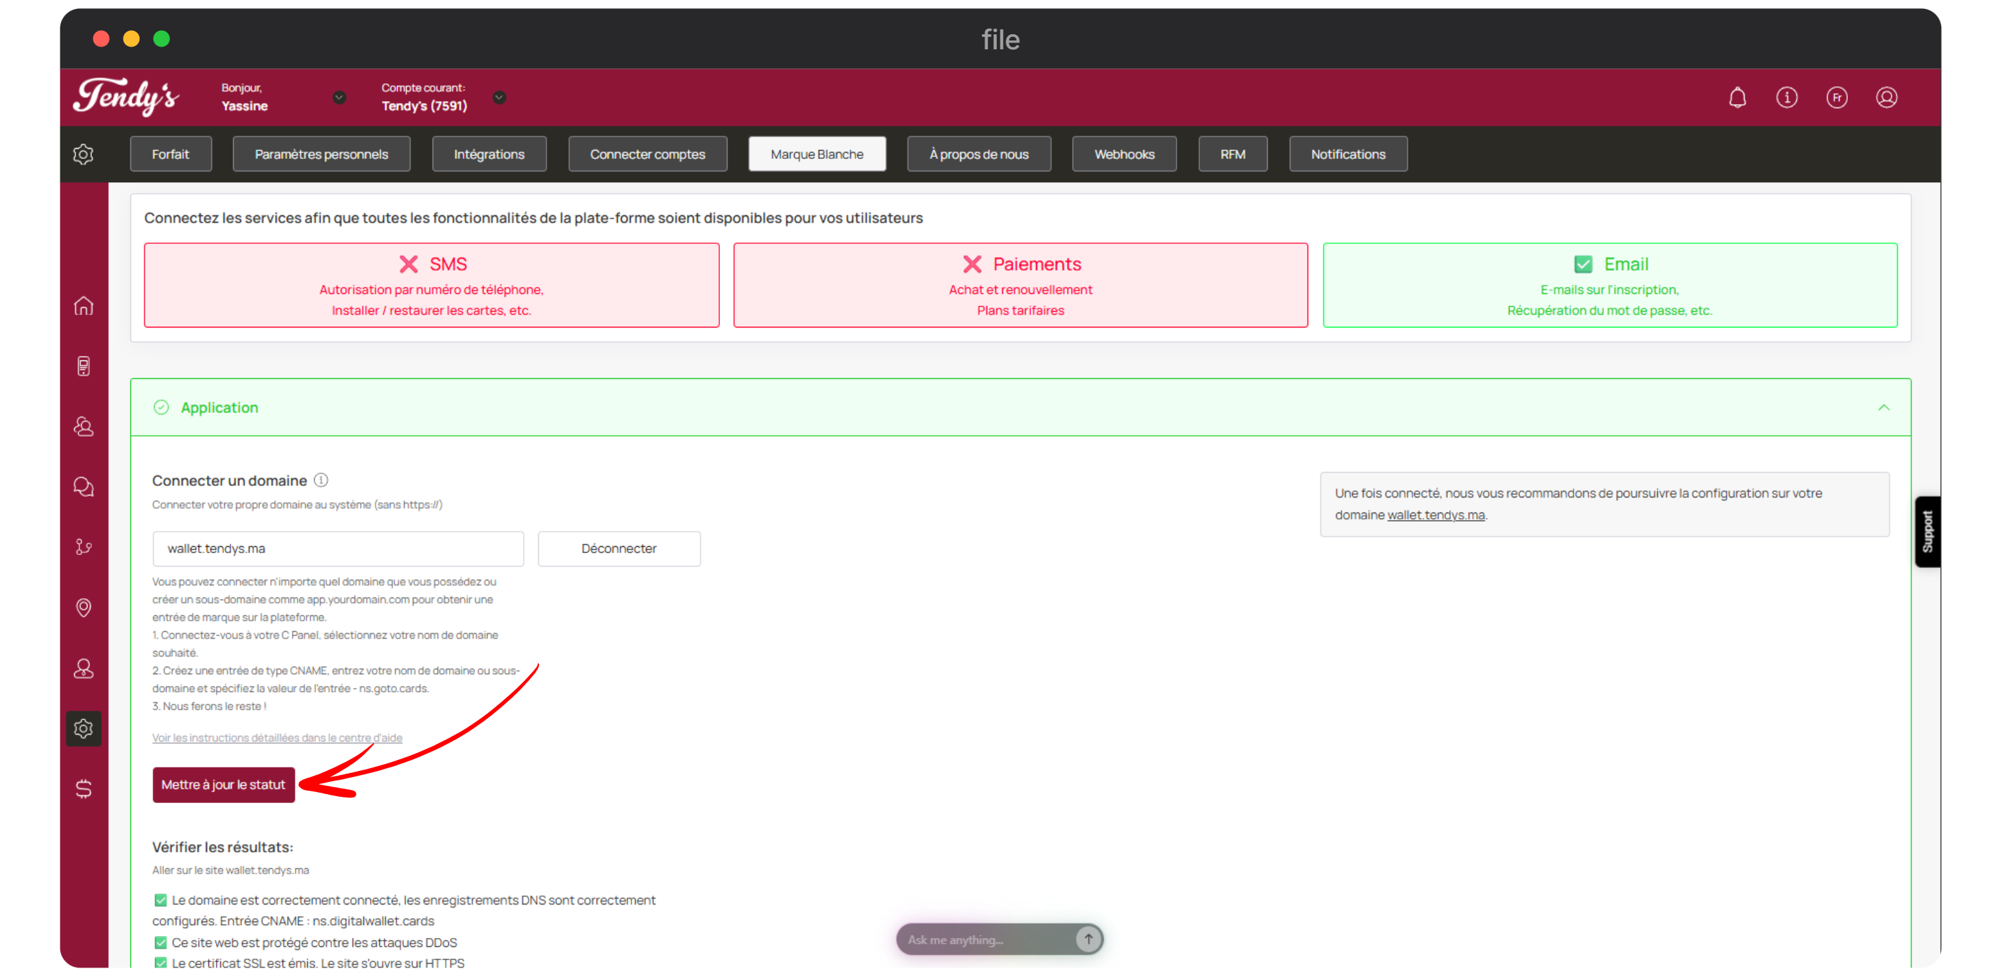This screenshot has width=2002, height=973.
Task: Open the Webhooks tab
Action: tap(1124, 155)
